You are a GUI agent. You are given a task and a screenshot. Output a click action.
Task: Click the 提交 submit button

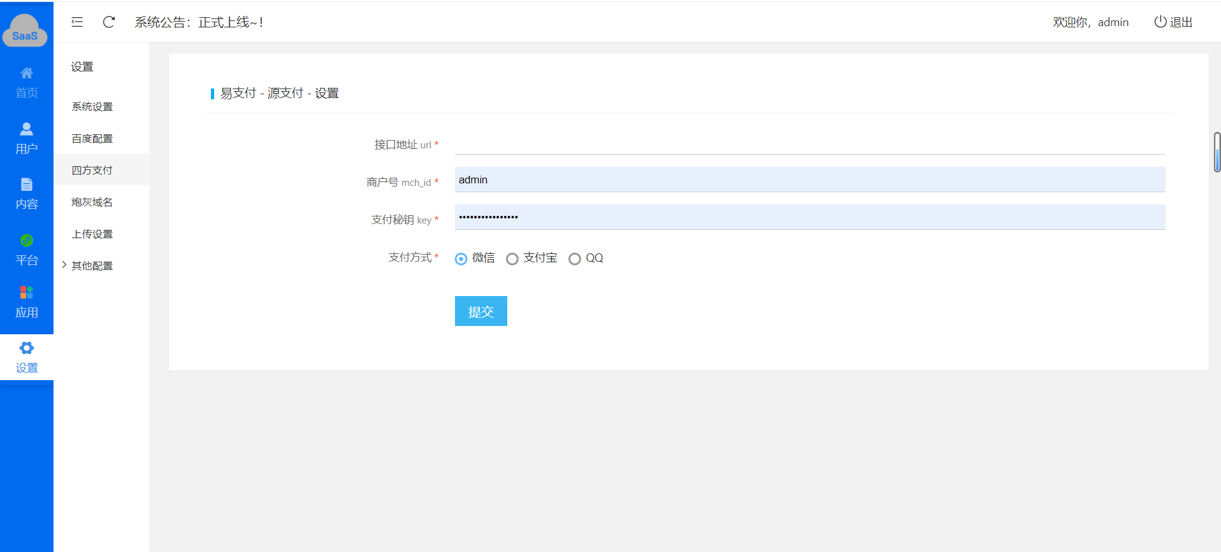(481, 311)
